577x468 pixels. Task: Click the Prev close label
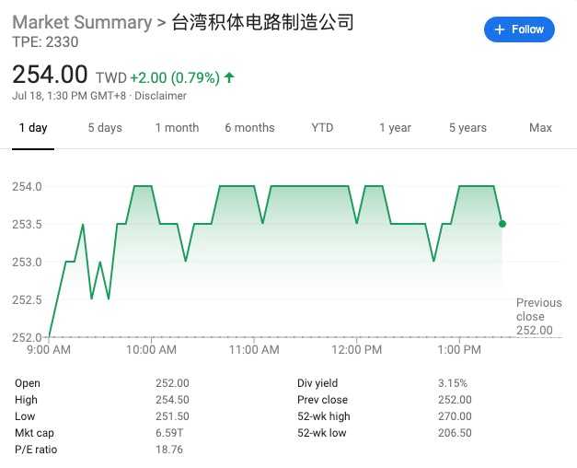tap(322, 400)
